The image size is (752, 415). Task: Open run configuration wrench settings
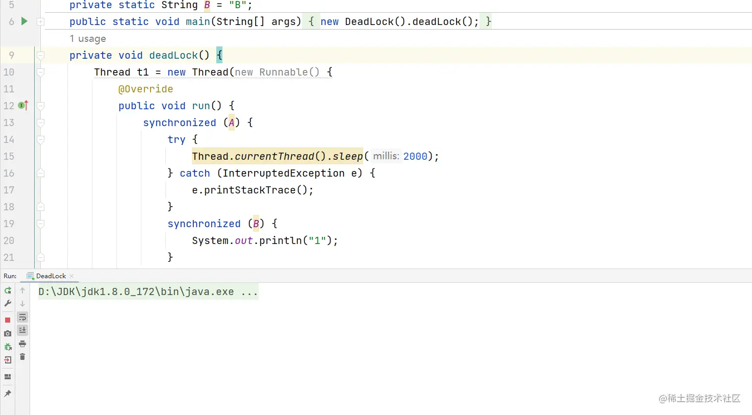8,304
